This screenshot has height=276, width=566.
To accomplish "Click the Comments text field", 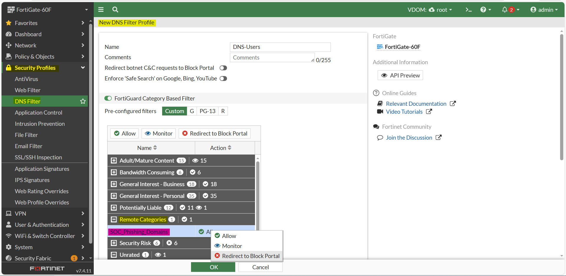I will coord(272,57).
